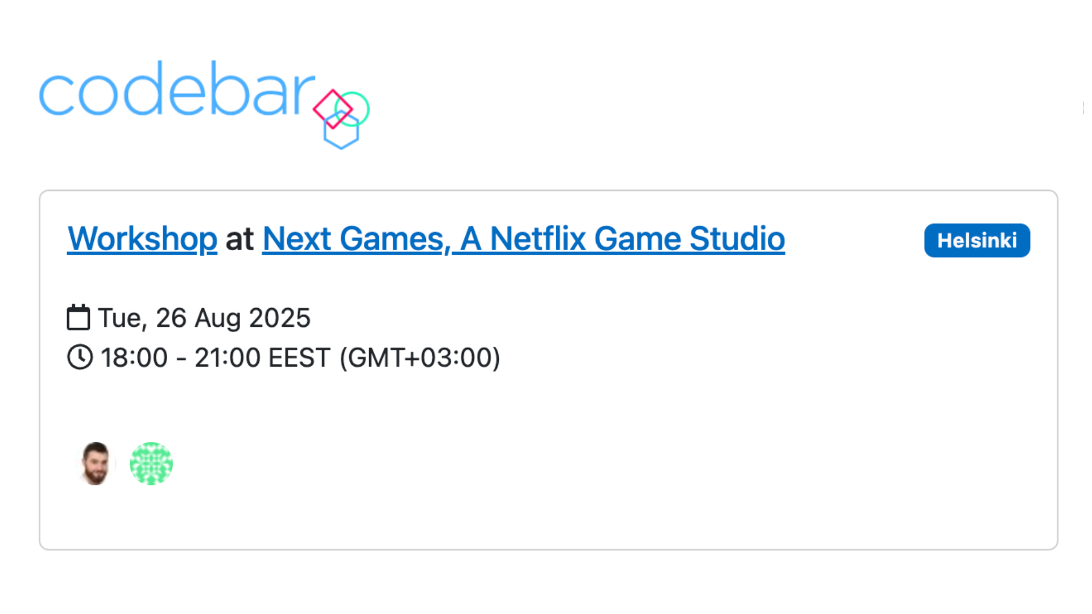Click the word "Studio" in the venue link

pyautogui.click(x=737, y=239)
